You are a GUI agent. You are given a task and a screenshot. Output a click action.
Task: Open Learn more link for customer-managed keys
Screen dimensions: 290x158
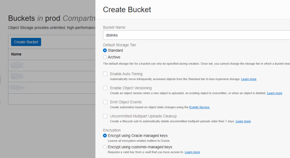tap(192, 152)
